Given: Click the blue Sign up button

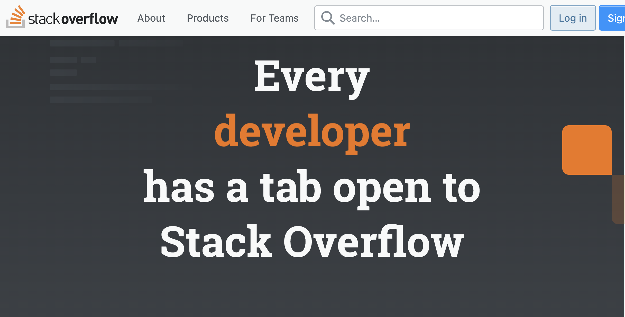Looking at the screenshot, I should [x=612, y=18].
